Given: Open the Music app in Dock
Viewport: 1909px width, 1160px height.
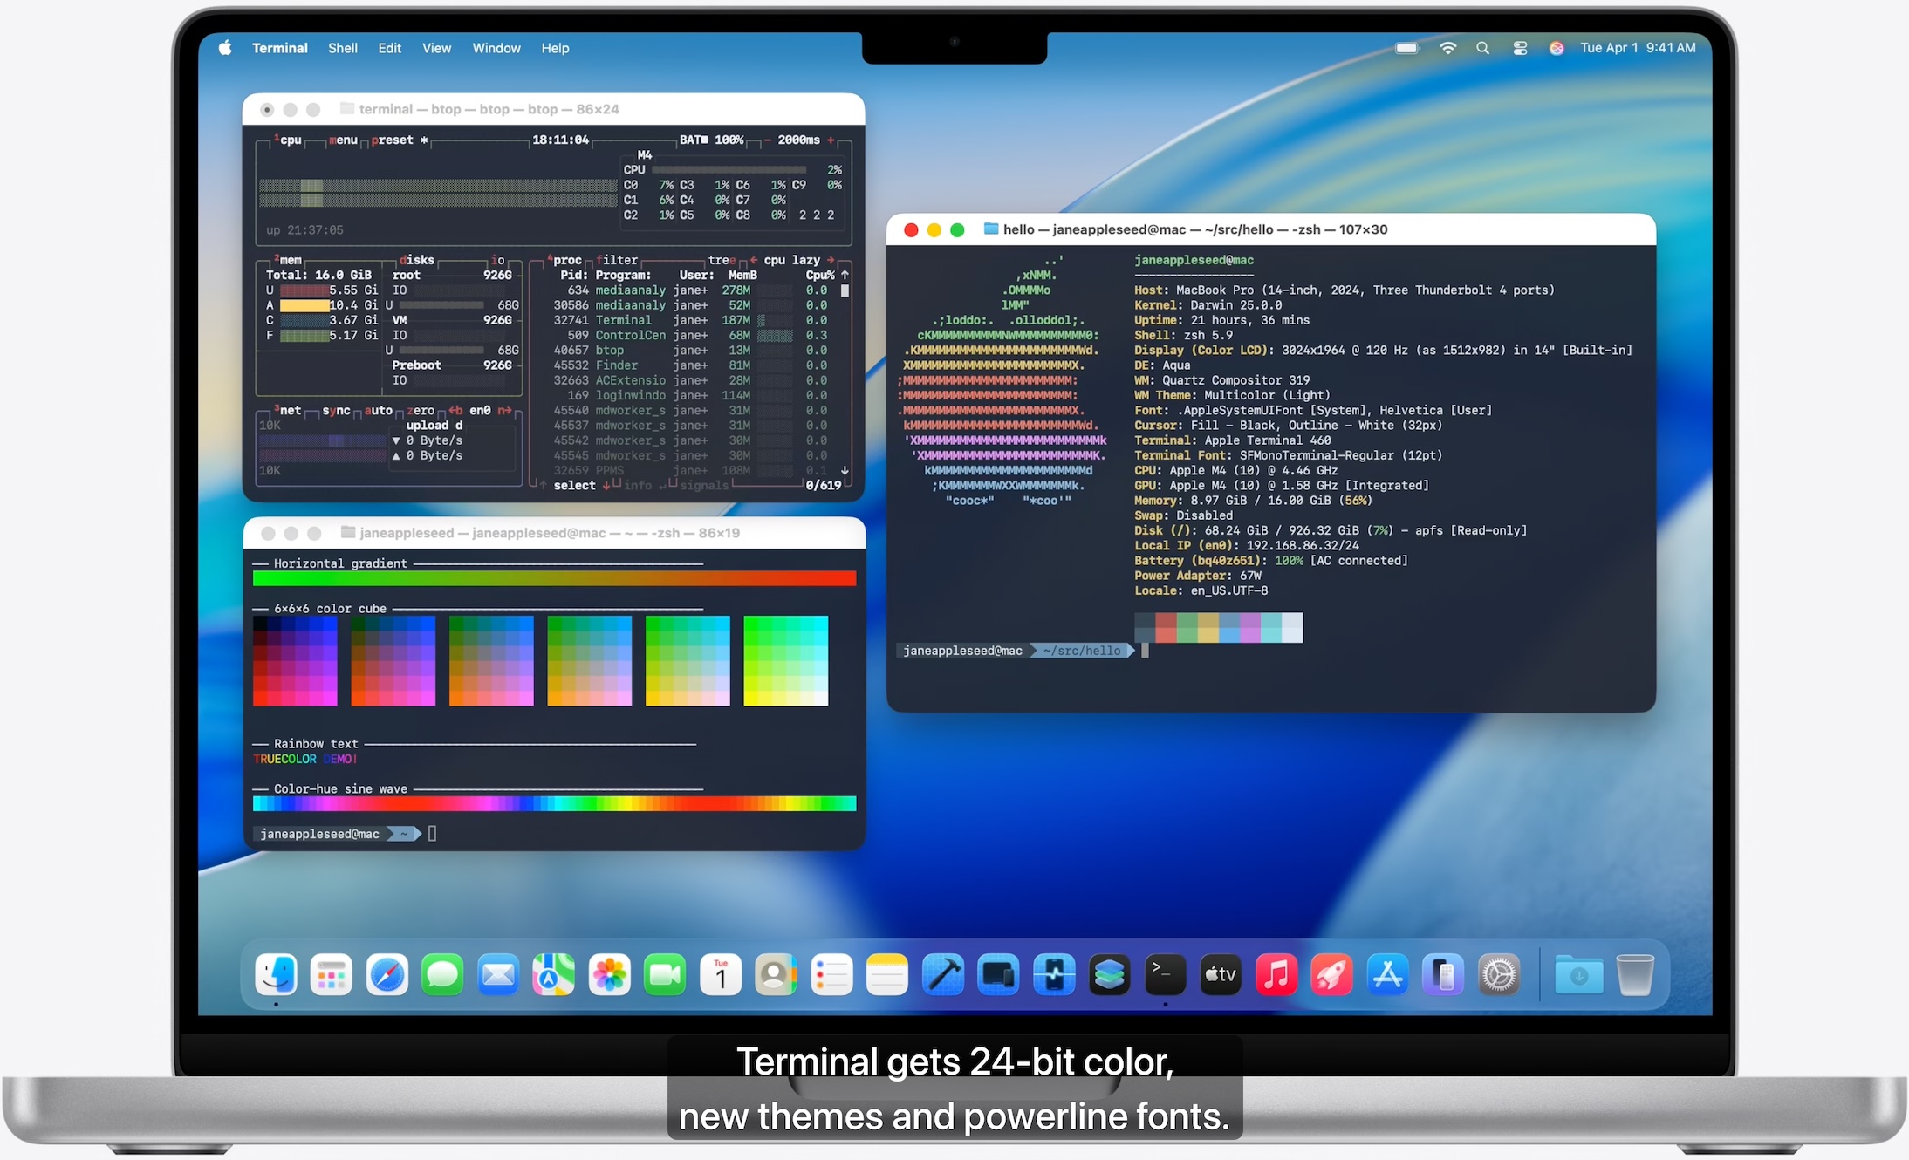Looking at the screenshot, I should point(1276,974).
